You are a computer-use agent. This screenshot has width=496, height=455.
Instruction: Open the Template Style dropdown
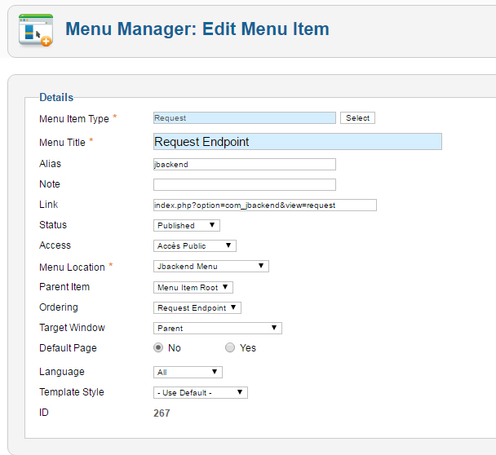201,392
